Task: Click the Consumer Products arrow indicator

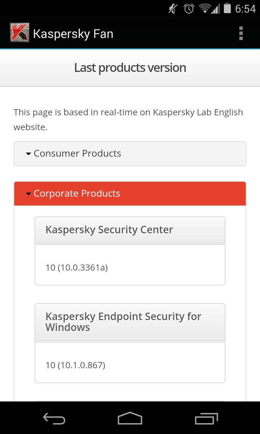Action: pos(28,154)
